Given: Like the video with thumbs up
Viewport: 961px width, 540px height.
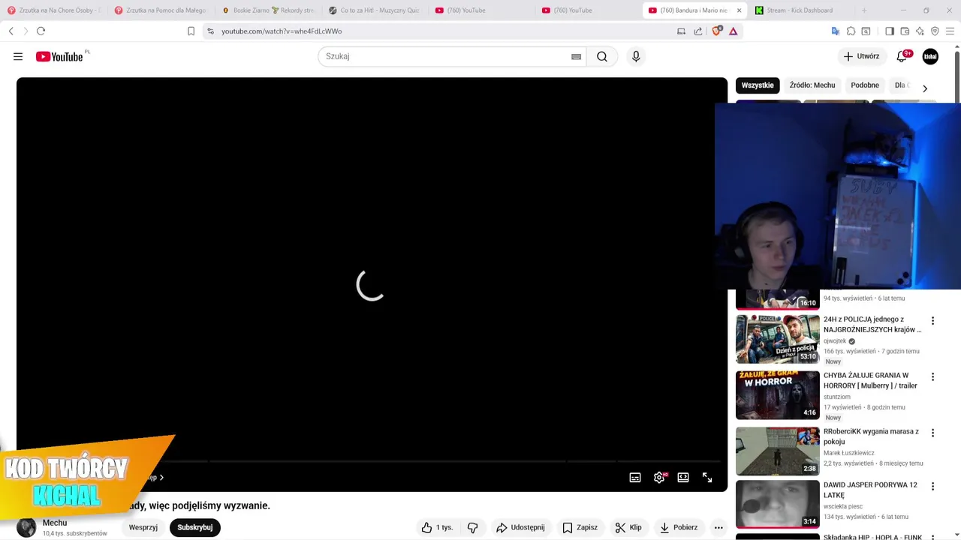Looking at the screenshot, I should pos(437,527).
